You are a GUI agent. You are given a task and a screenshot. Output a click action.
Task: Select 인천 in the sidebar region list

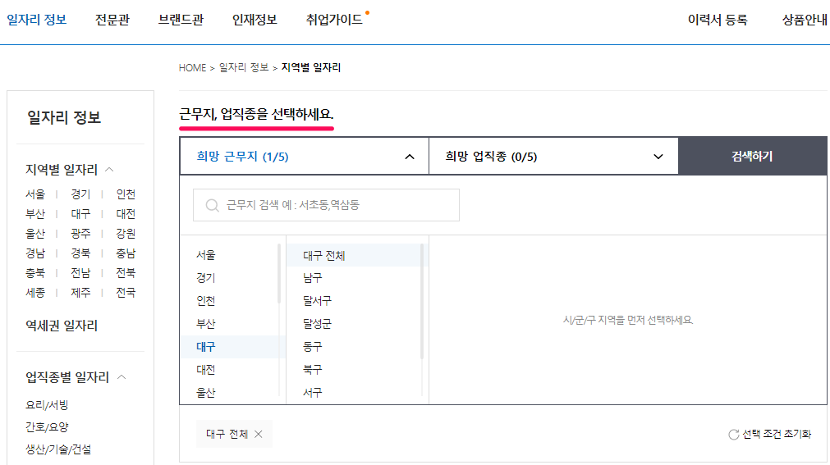126,194
